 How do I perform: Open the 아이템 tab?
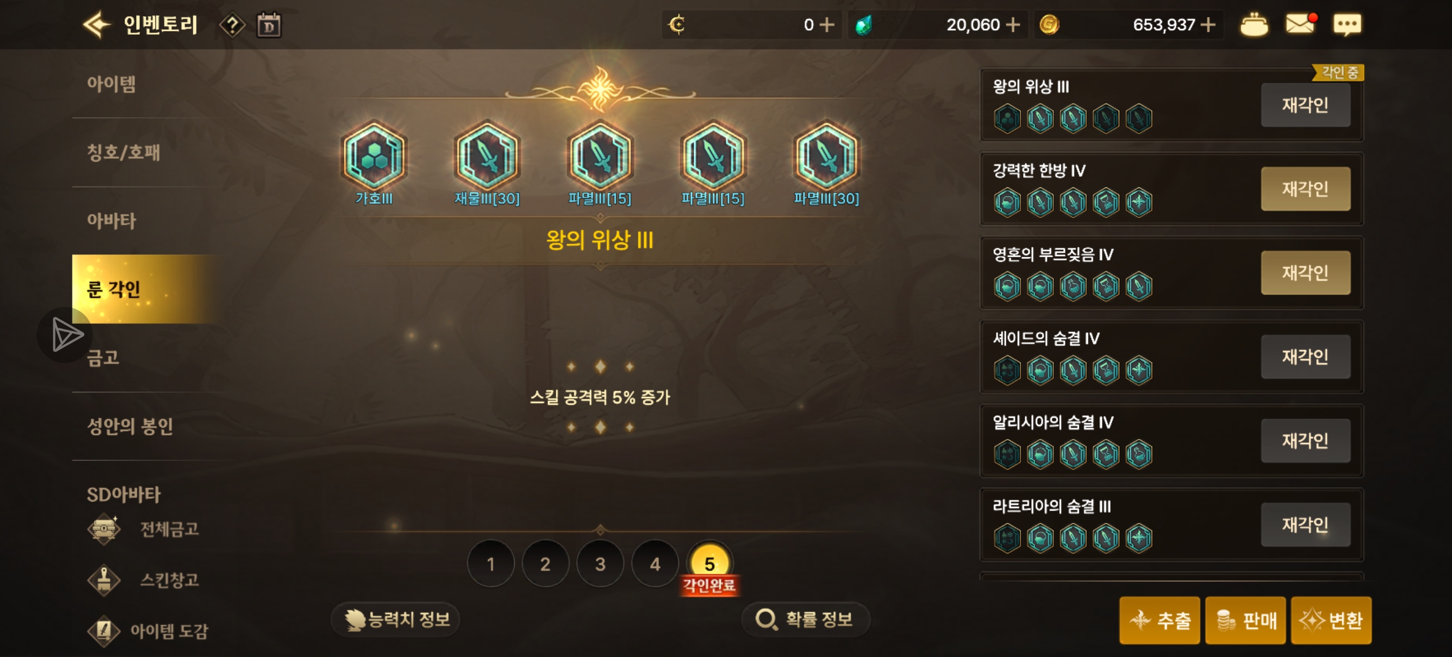(x=111, y=84)
